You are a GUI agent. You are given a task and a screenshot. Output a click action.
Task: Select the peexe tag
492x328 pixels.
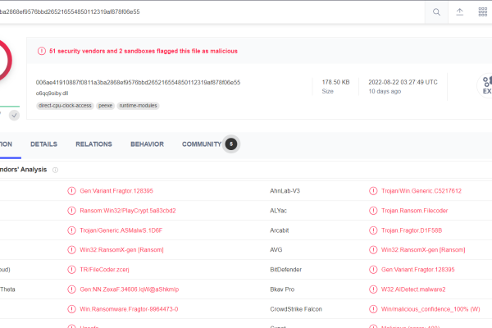click(106, 106)
